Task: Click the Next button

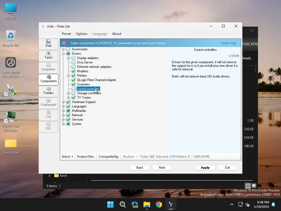Action: [162, 167]
